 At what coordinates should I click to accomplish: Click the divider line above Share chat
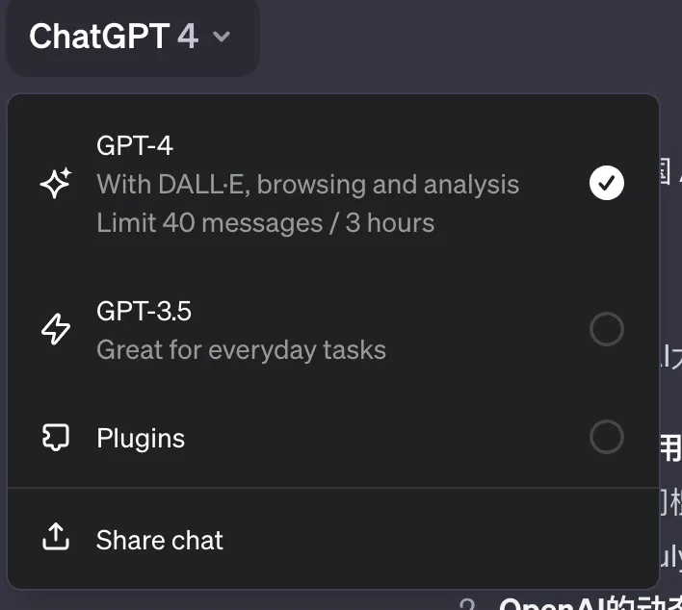click(x=333, y=488)
